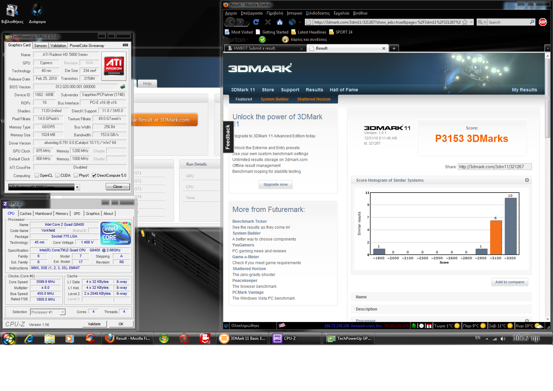The height and width of the screenshot is (391, 553).
Task: Open the Mainboard tab in CPU-Z
Action: [44, 214]
